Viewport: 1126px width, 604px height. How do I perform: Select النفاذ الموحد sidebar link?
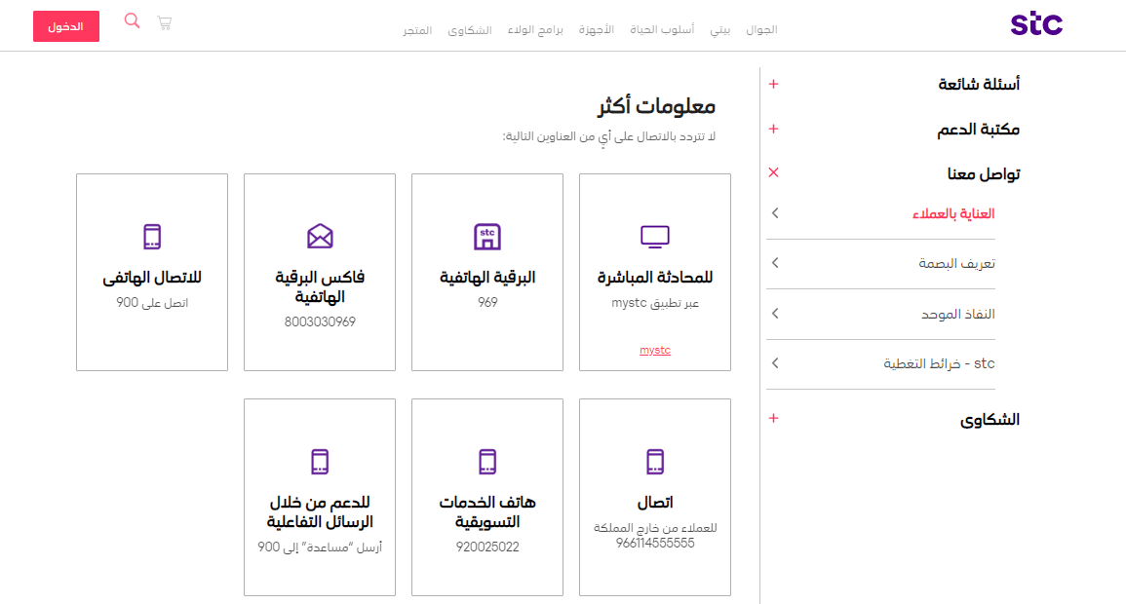point(958,315)
